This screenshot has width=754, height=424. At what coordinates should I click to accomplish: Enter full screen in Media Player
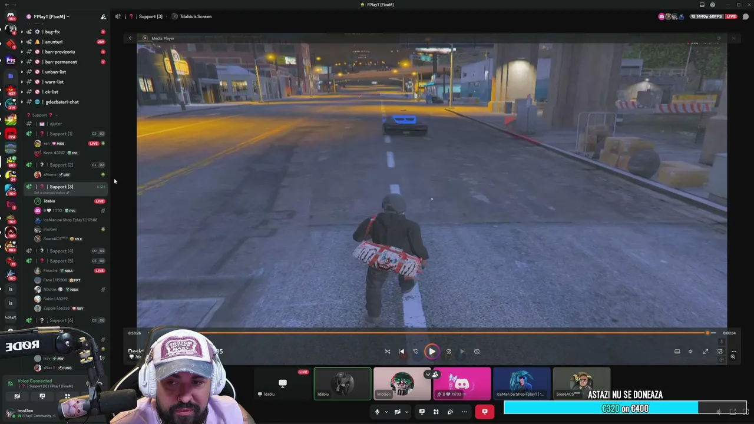(706, 352)
